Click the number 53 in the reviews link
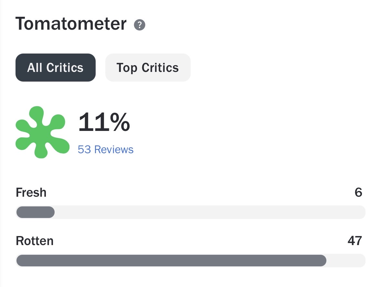This screenshot has height=287, width=381. 84,150
